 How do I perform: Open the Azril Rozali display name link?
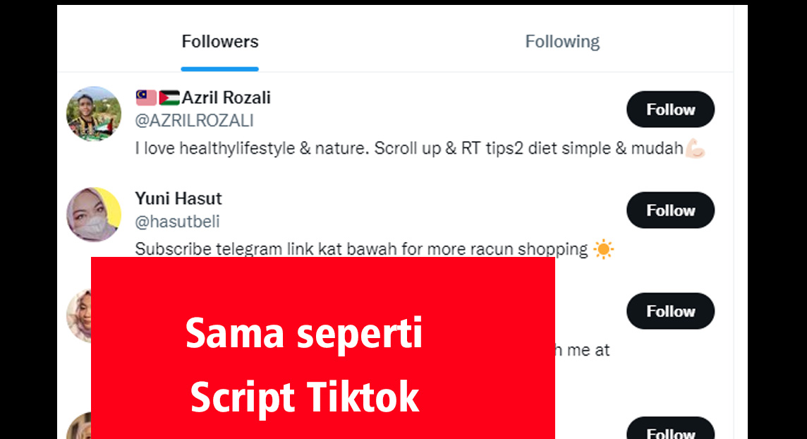pyautogui.click(x=226, y=97)
